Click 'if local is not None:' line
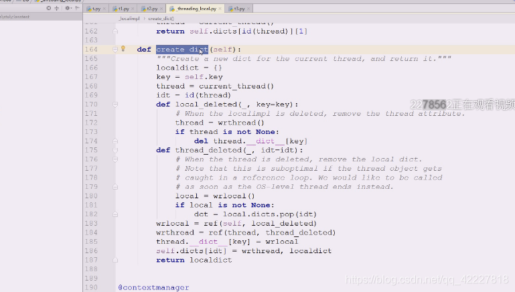This screenshot has height=292, width=515. pos(224,205)
